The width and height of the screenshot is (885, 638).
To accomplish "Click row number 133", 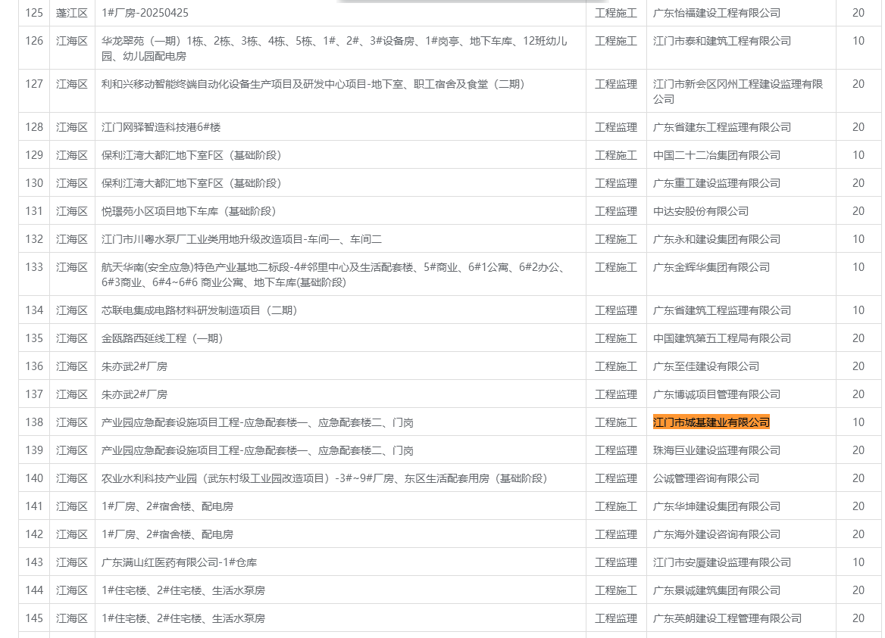I will (34, 267).
